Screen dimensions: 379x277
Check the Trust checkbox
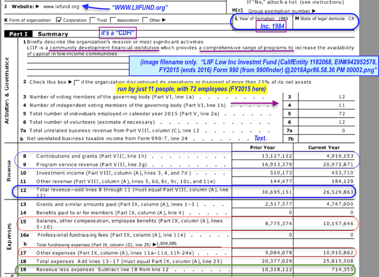point(93,20)
